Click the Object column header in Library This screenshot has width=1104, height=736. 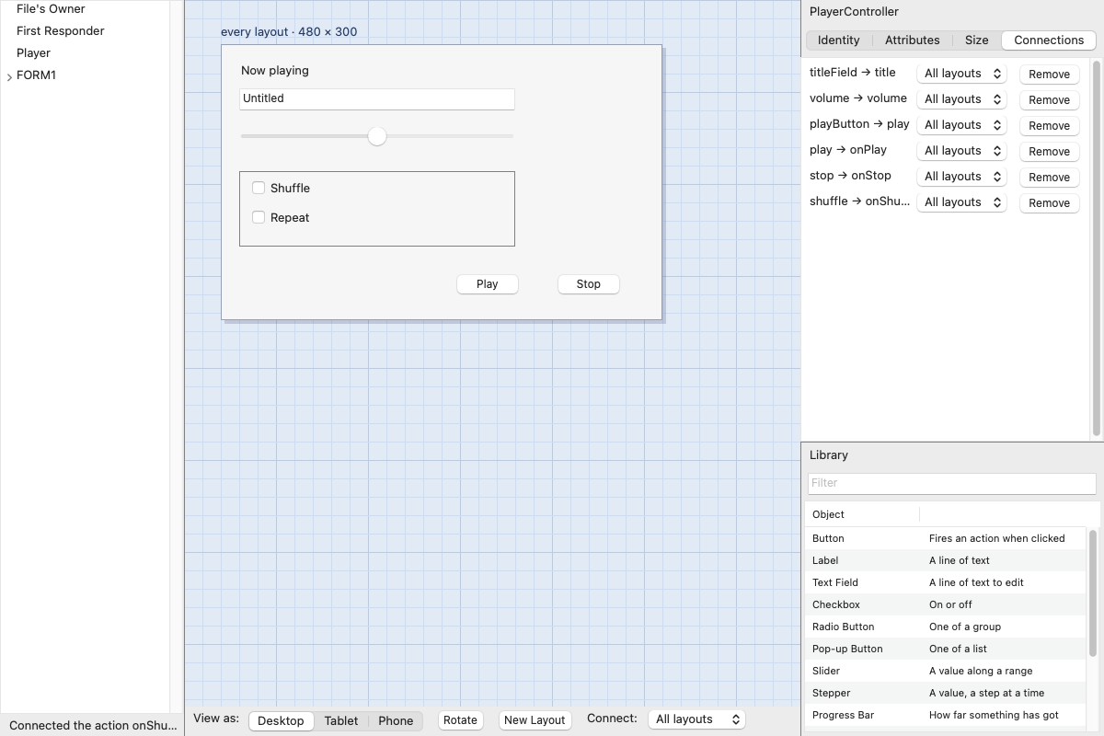pyautogui.click(x=862, y=514)
